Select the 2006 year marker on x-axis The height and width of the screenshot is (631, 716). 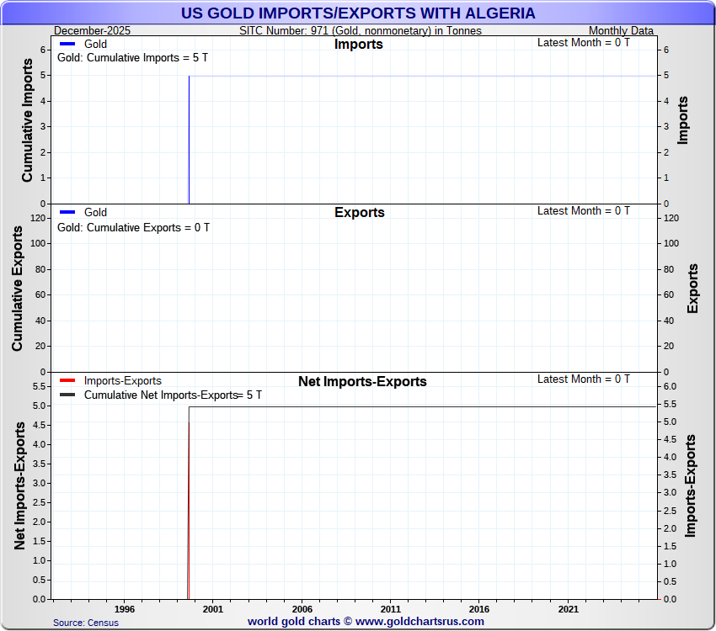tap(302, 609)
